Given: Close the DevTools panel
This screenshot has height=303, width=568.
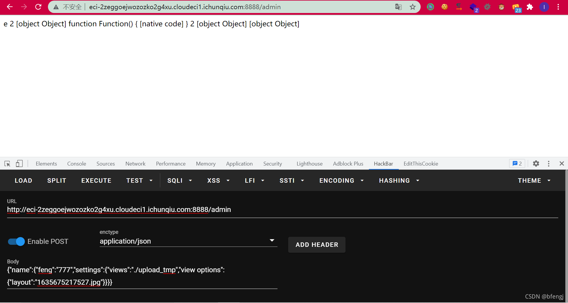Looking at the screenshot, I should (x=562, y=163).
